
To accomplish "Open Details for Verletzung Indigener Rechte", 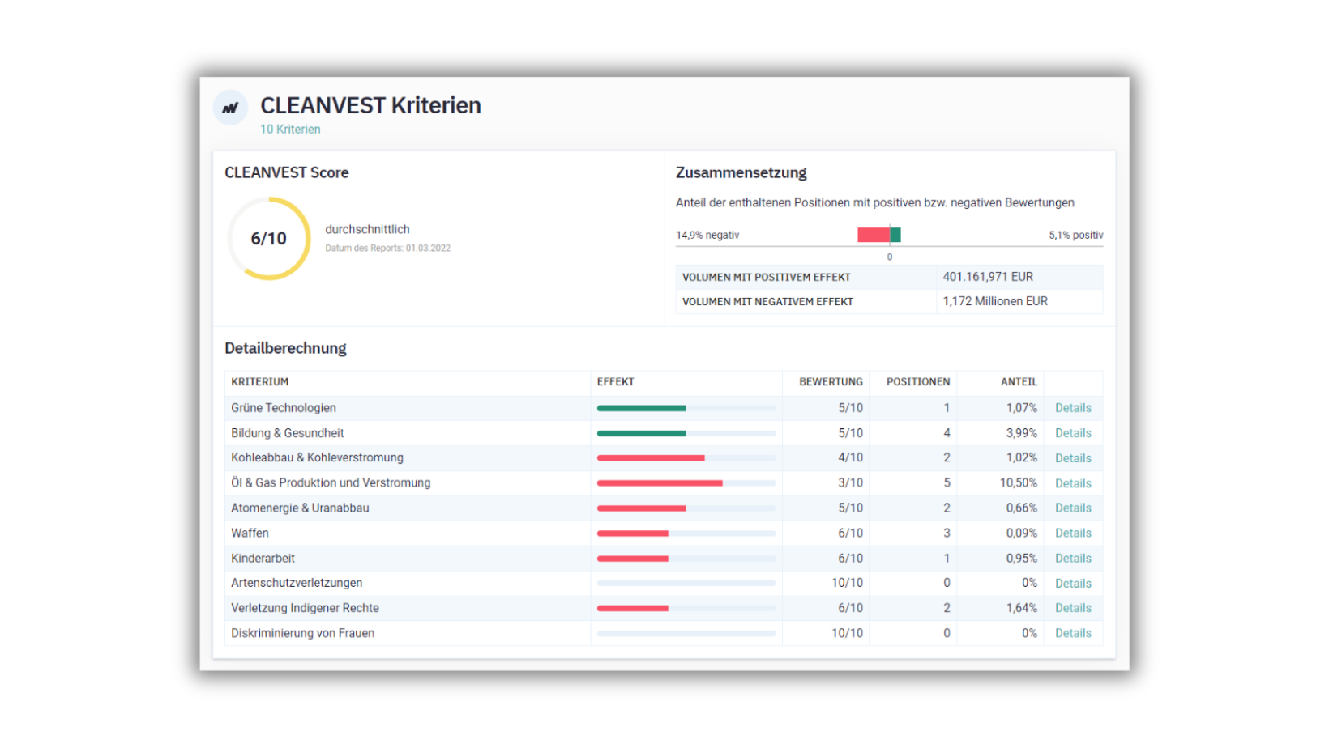I will pos(1073,608).
